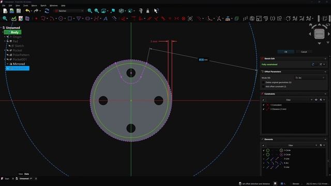Viewport: 331px width, 186px height.
Task: Click the Fit selection zoom icon
Action: click(x=97, y=11)
